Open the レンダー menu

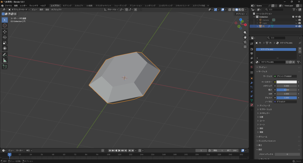[23, 6]
